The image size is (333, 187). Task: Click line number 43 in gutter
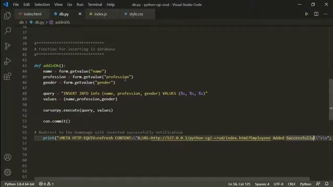pos(24,66)
